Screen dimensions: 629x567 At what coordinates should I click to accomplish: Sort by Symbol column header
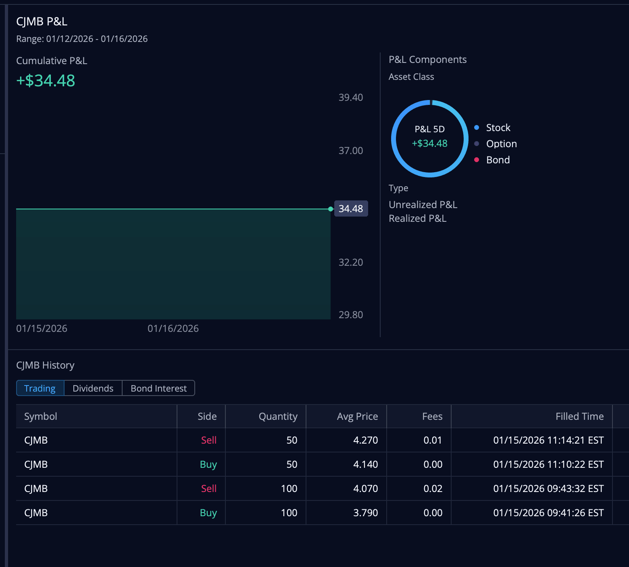tap(41, 416)
